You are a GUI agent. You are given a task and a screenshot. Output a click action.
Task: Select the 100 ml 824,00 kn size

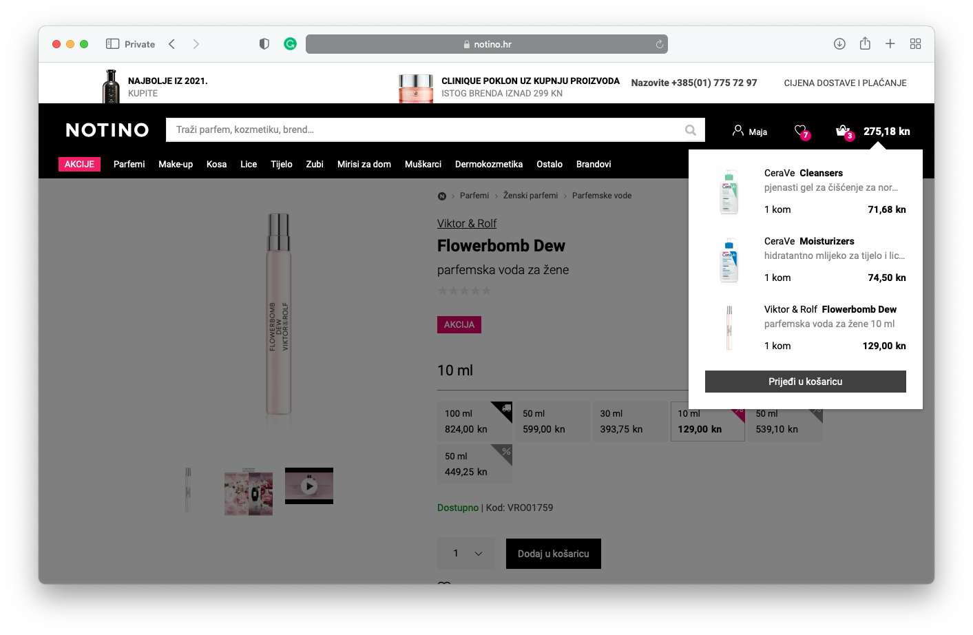click(474, 421)
